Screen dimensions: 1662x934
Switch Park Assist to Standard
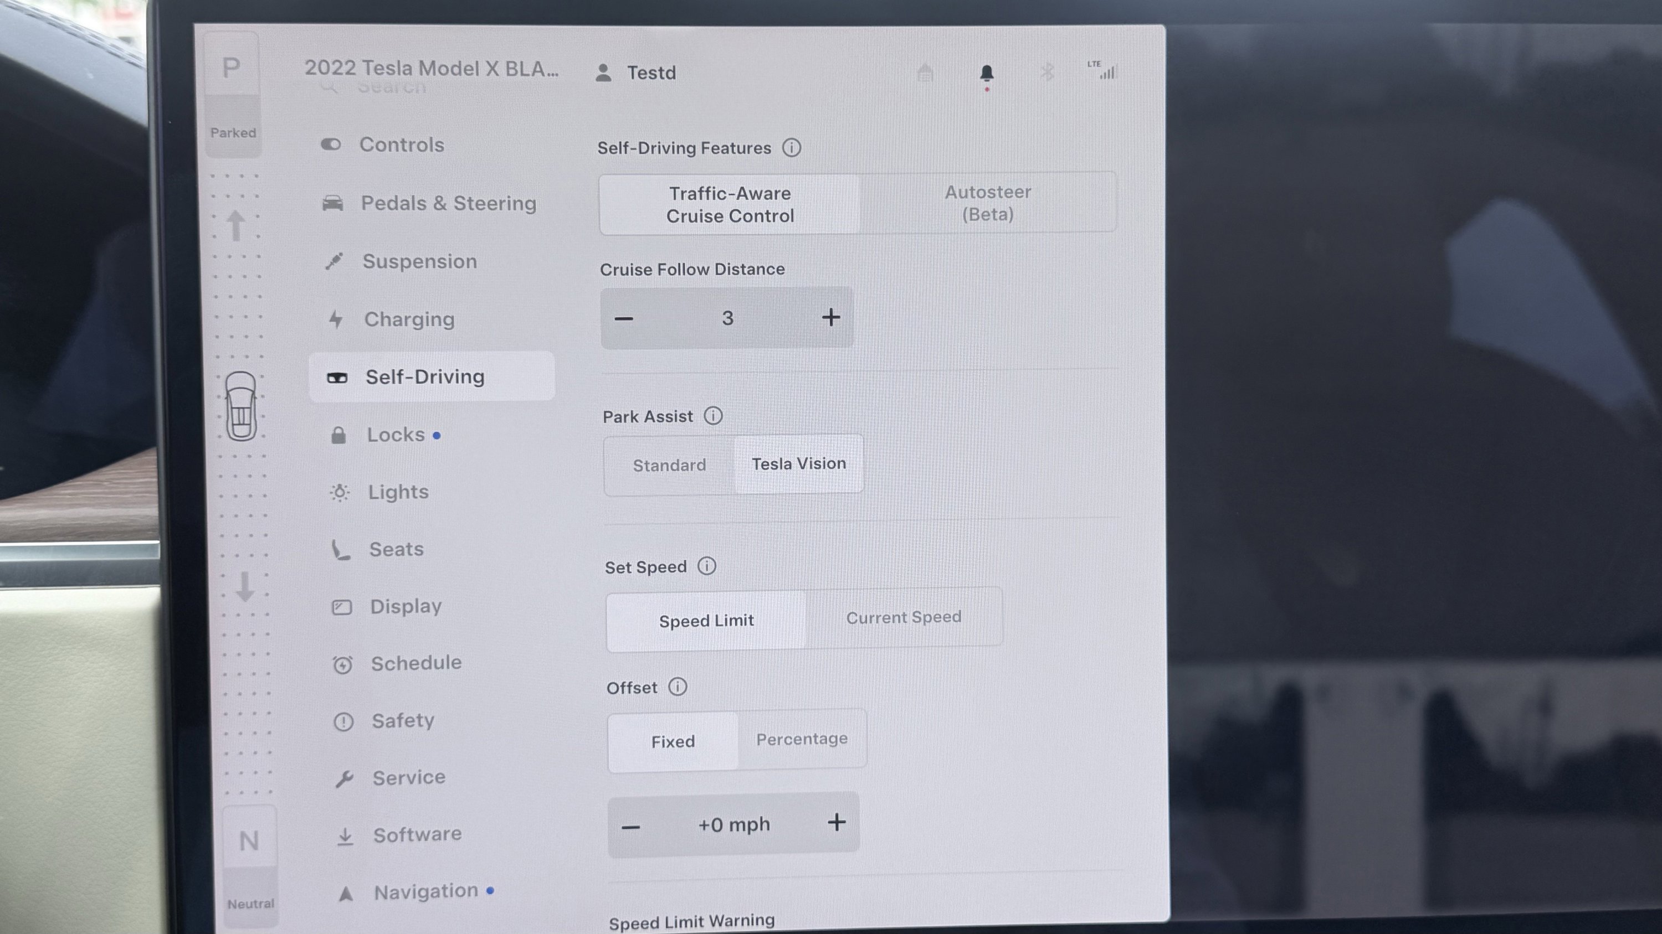pos(669,465)
